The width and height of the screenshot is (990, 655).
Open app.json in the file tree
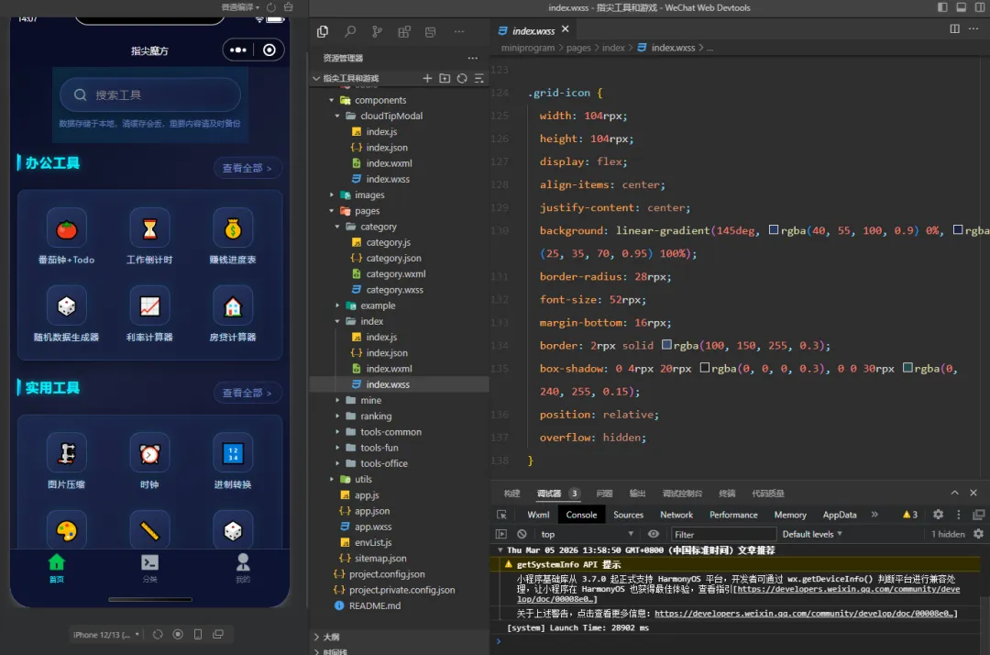coord(371,511)
